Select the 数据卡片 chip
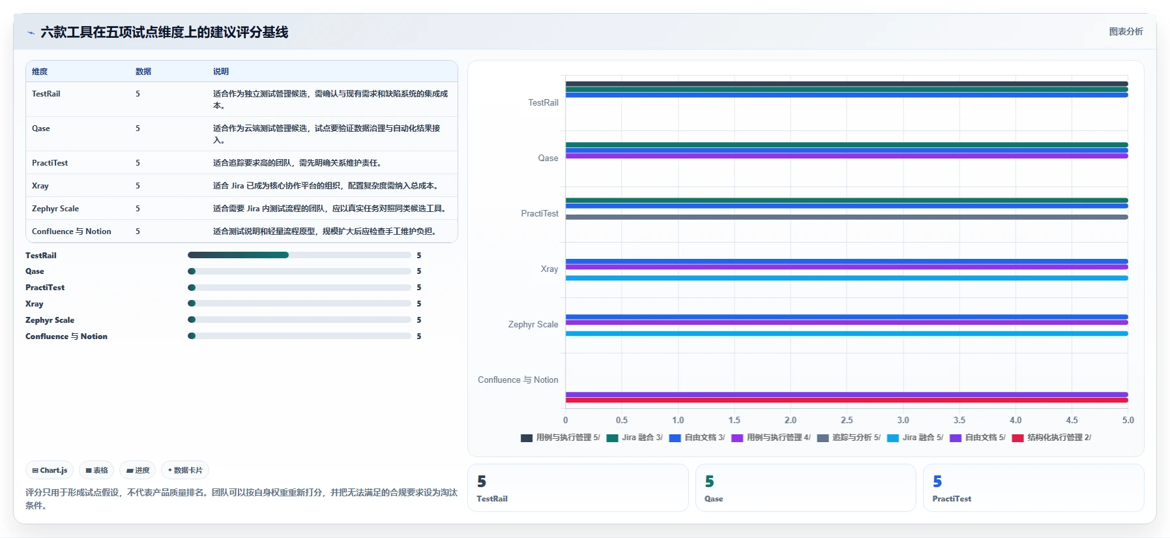Viewport: 1170px width, 538px height. click(185, 470)
